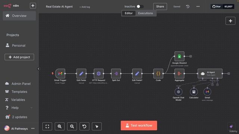This screenshot has height=134, width=239.
Task: Click the Real Estate AI Agent title
Action: [x=59, y=7]
